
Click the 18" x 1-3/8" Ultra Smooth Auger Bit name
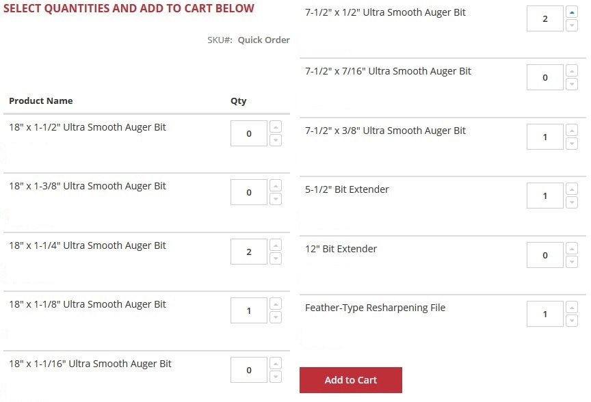[x=88, y=186]
